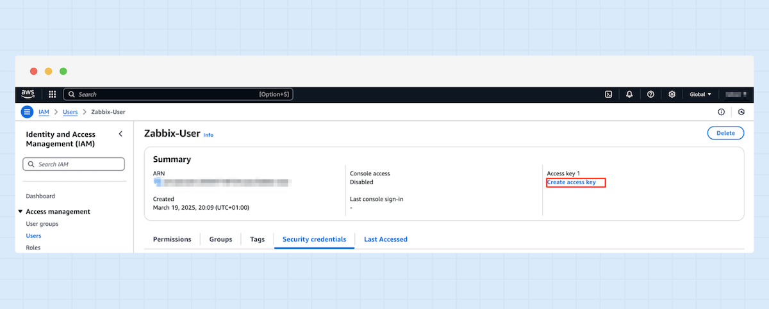Open the account menu in top bar
The width and height of the screenshot is (769, 309).
click(736, 94)
